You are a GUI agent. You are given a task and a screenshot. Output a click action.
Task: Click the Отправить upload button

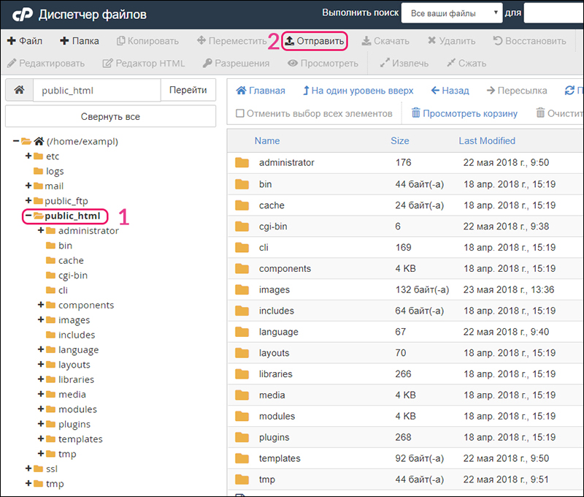pyautogui.click(x=314, y=41)
